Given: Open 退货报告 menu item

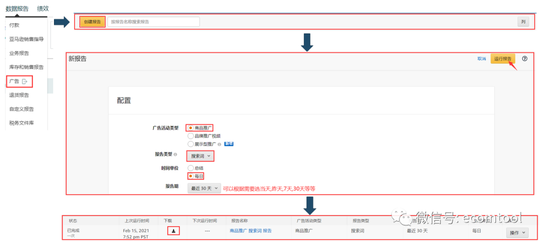Looking at the screenshot, I should click(x=19, y=95).
